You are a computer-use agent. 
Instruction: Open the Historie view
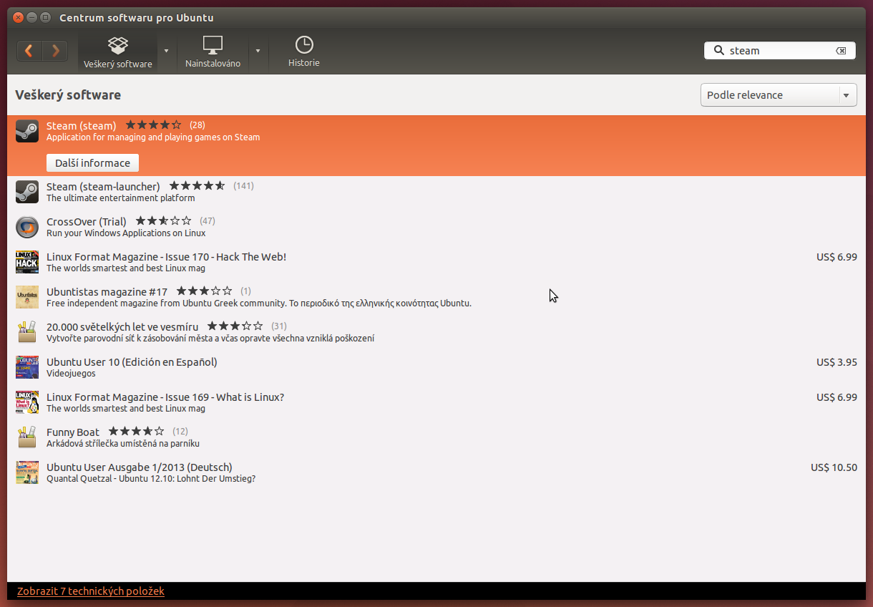click(x=304, y=52)
